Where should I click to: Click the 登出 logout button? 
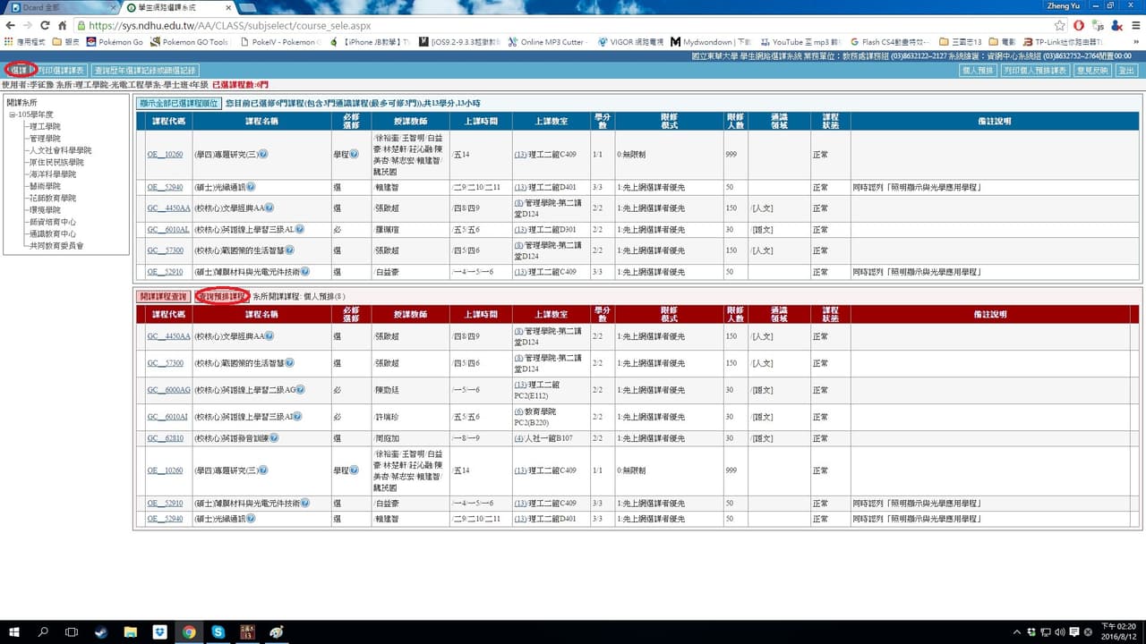pos(1126,70)
